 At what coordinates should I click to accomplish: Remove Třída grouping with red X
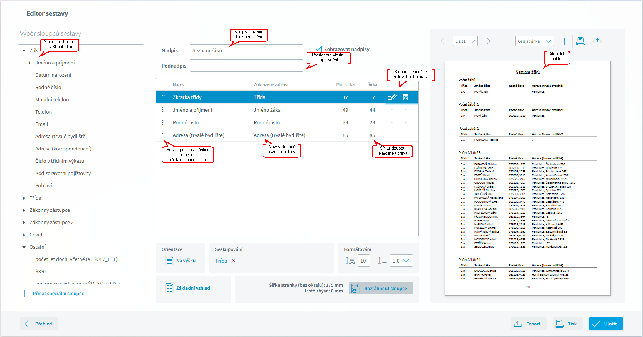233,261
